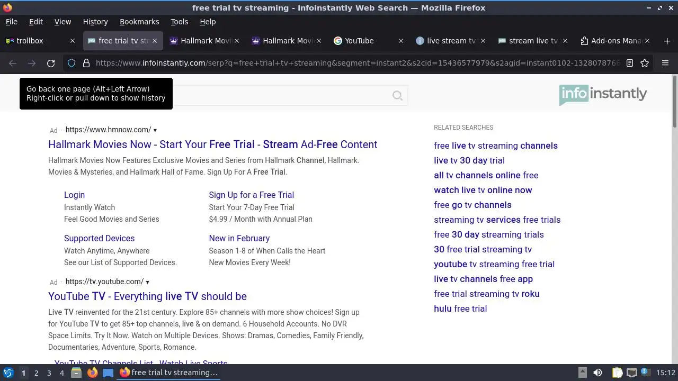Switch to workspace 3

point(49,373)
